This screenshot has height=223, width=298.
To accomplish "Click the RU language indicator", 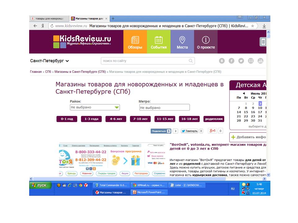I will tap(233, 189).
